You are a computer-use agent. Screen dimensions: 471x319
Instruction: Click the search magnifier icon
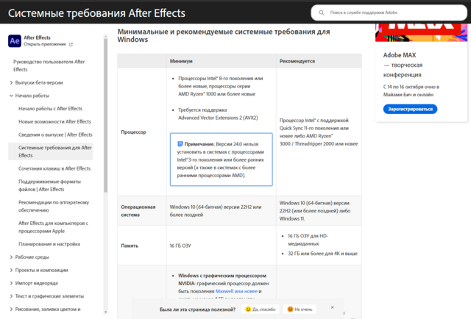click(323, 12)
